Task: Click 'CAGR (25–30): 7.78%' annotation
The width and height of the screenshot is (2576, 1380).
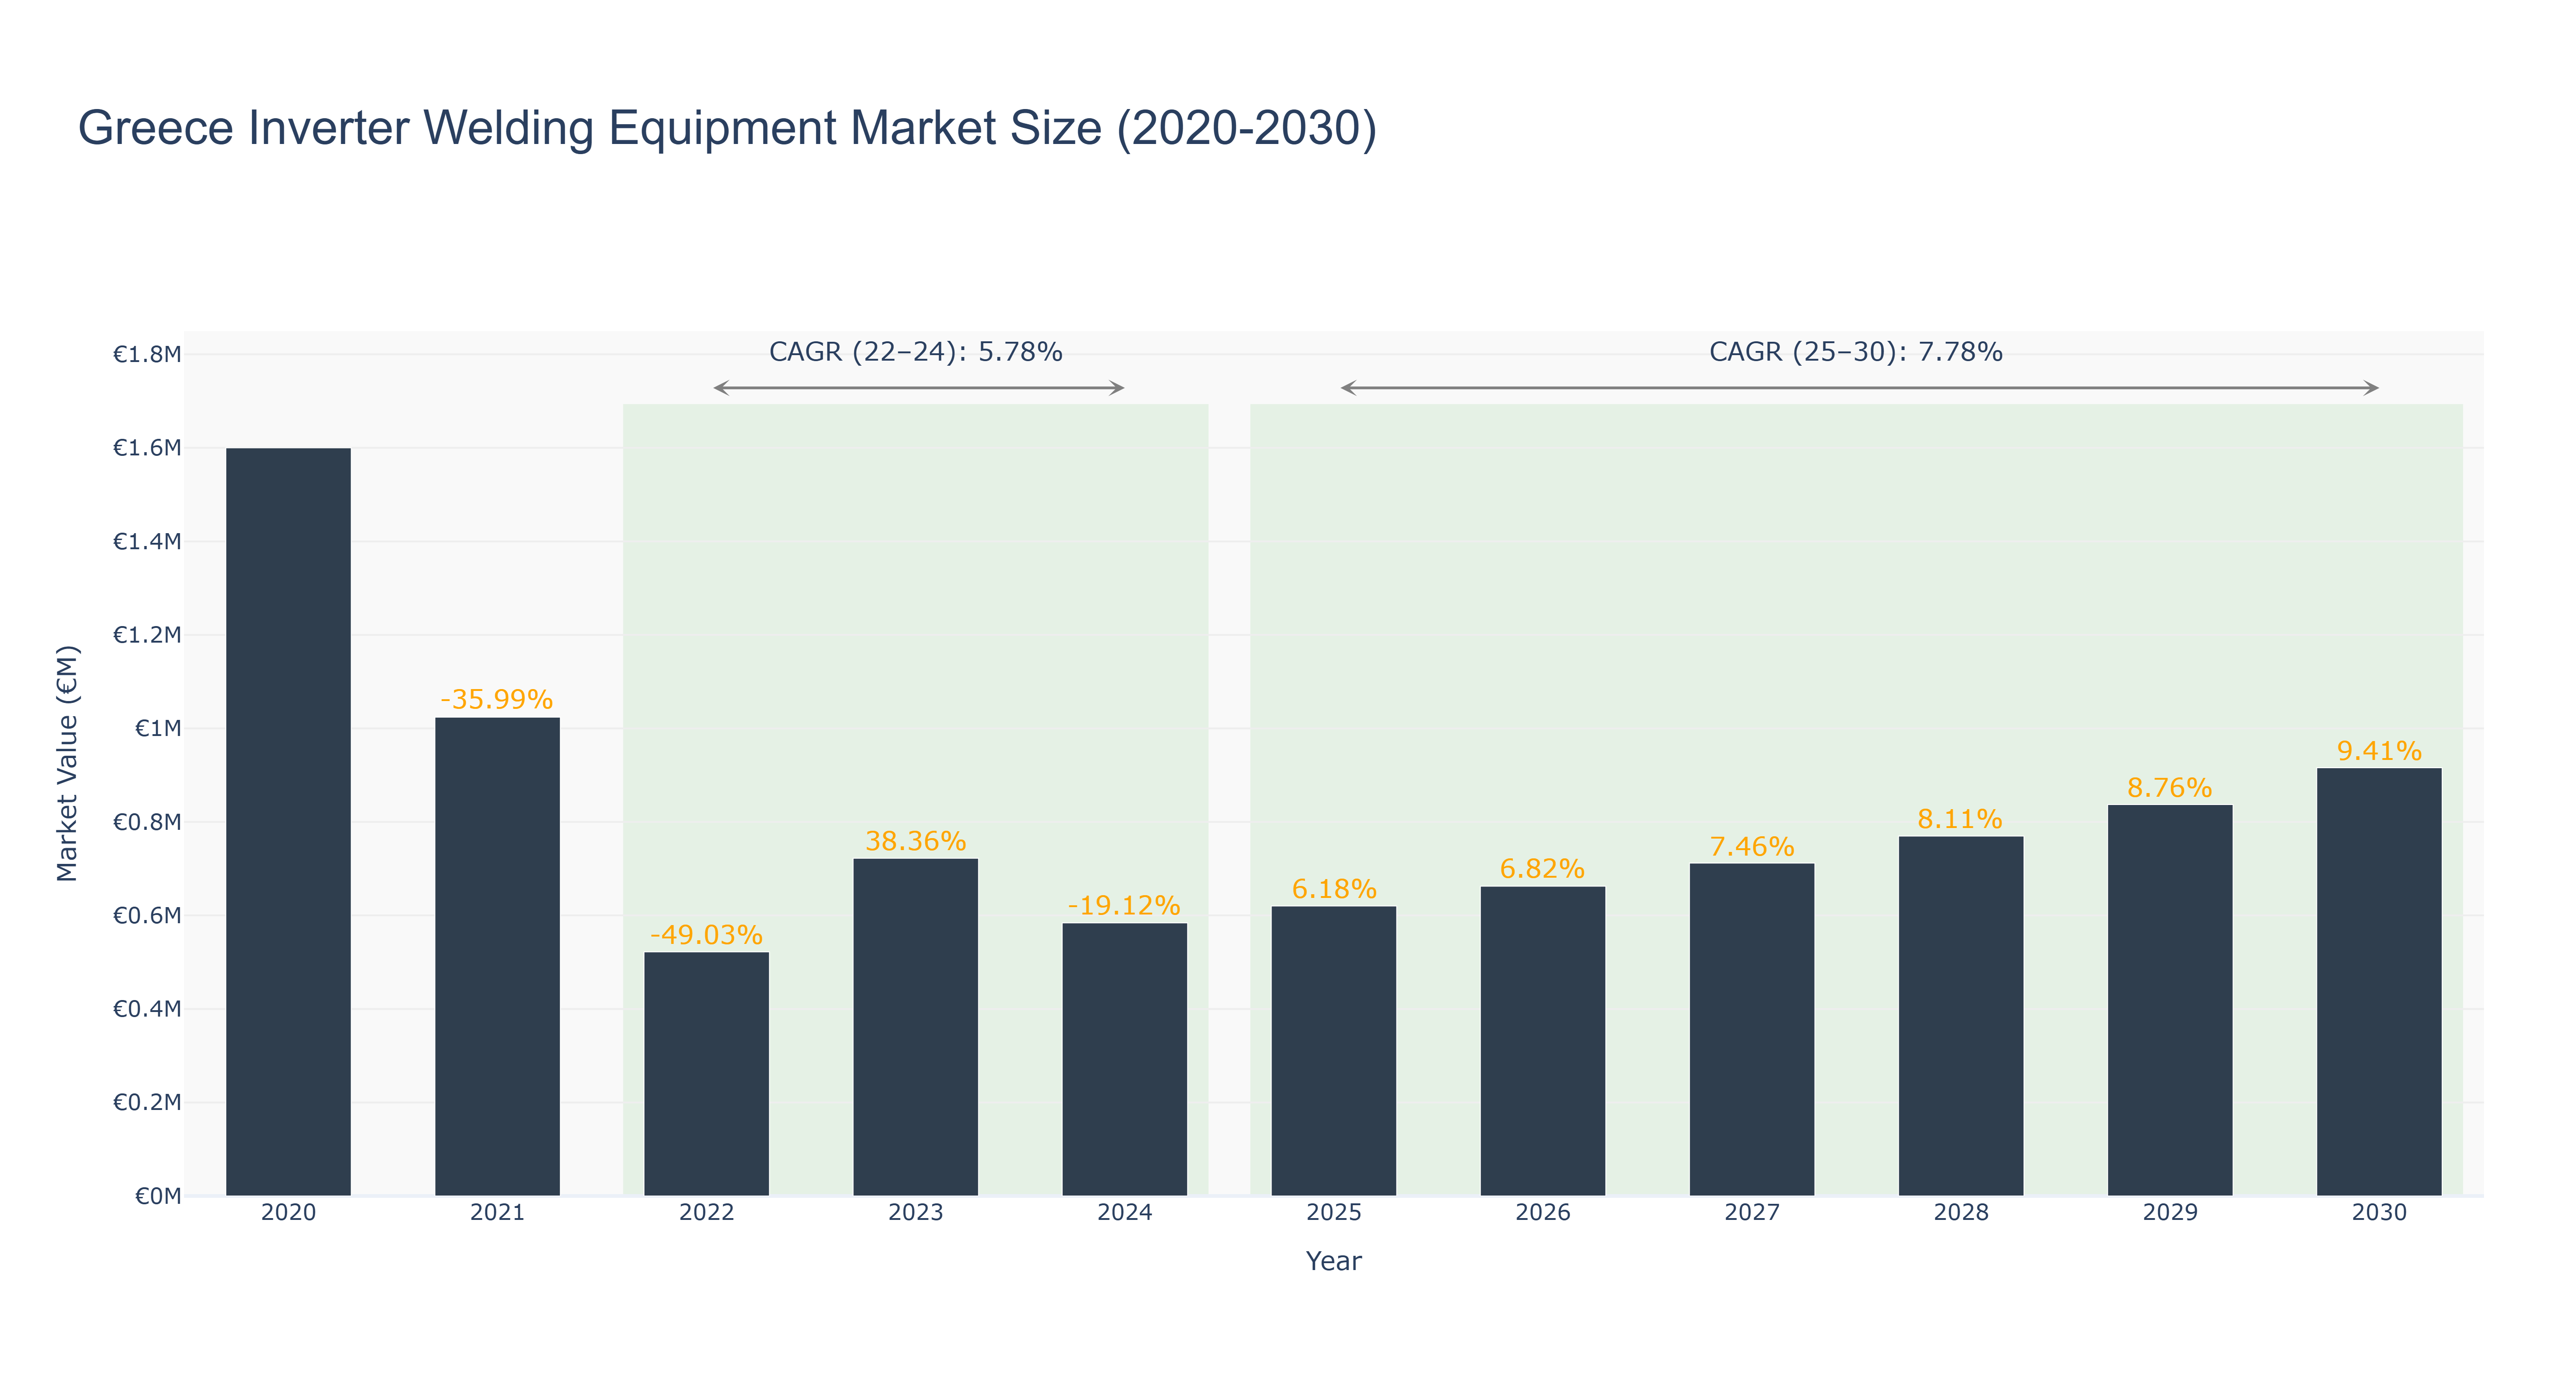Action: 1856,352
